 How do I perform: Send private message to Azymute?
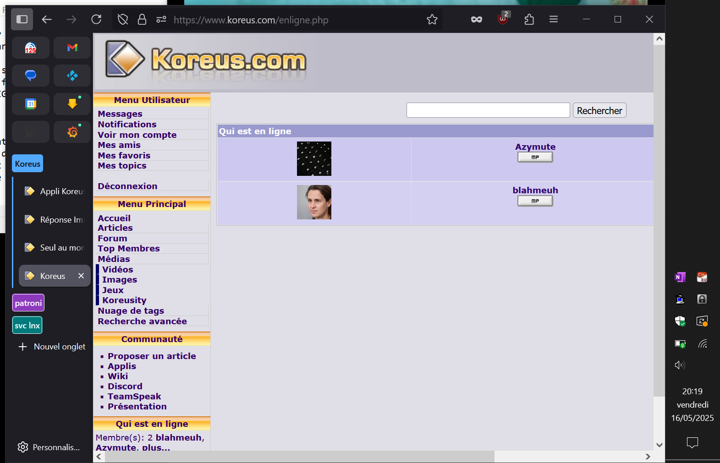(x=535, y=157)
